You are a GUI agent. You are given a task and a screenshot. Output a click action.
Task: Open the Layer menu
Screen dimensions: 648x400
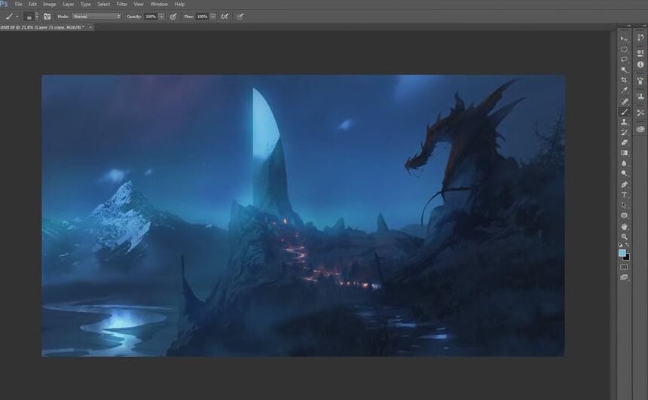(68, 4)
